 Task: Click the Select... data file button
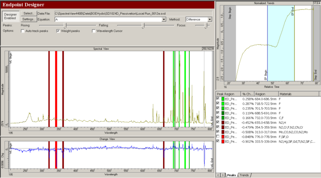pos(28,13)
